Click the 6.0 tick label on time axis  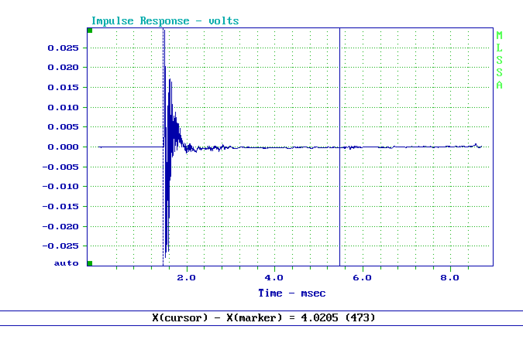click(x=362, y=278)
